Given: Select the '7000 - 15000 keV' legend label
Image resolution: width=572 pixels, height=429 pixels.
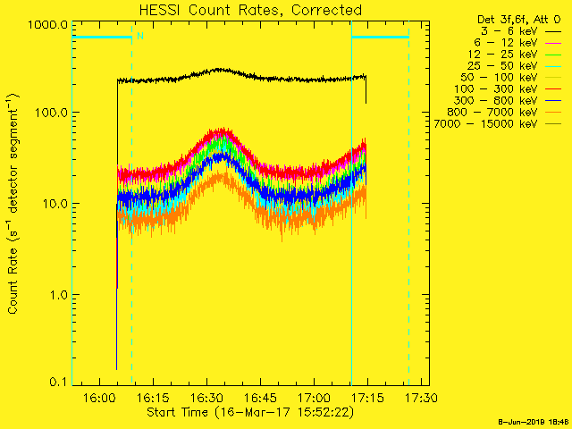Looking at the screenshot, I should [x=486, y=123].
